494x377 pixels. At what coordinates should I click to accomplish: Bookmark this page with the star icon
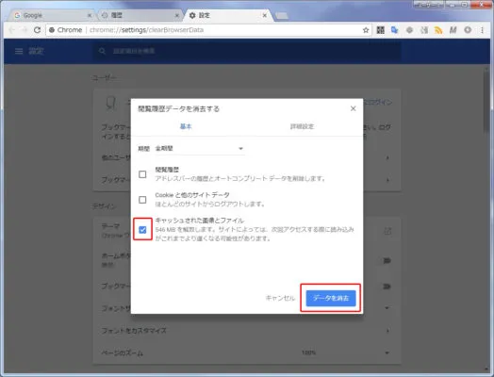point(366,30)
